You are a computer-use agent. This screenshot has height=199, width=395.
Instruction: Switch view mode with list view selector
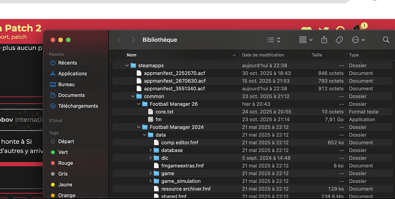273,40
